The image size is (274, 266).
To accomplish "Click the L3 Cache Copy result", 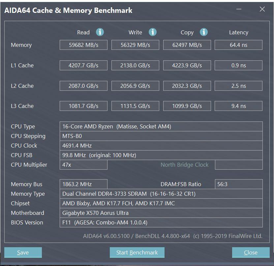I will (x=187, y=106).
